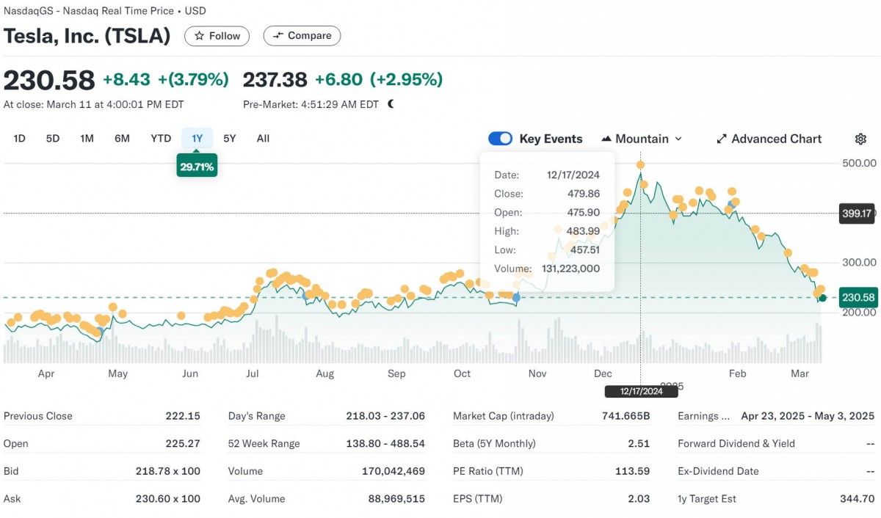Click the Market Cap value 741.665B
Image resolution: width=881 pixels, height=518 pixels.
(626, 416)
